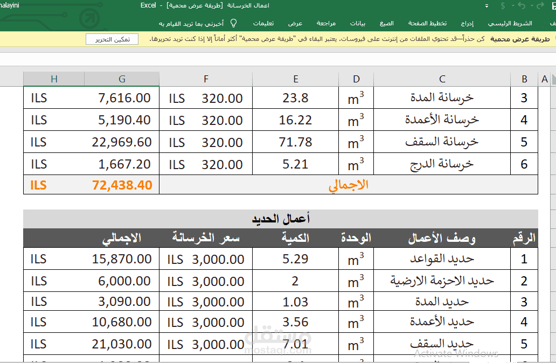Open the بيانات (Data) ribbon tab

tap(357, 23)
